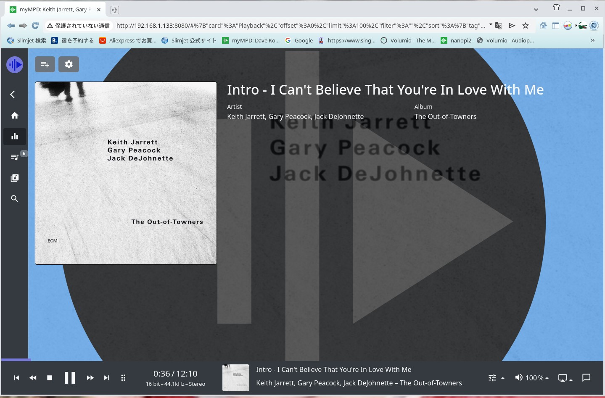Click The Out-of-Towners album link
The height and width of the screenshot is (398, 605).
click(x=445, y=117)
